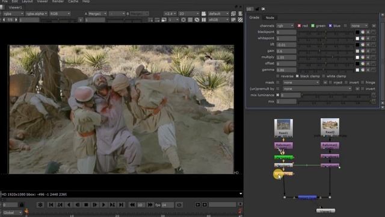Jump to the last frame
Viewport: 385px width, 217px height.
(x=121, y=205)
